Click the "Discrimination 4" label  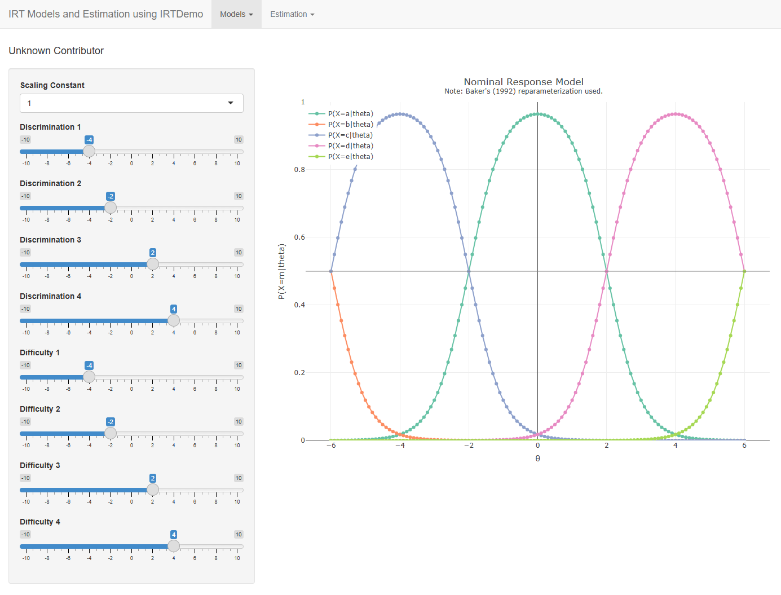(51, 296)
